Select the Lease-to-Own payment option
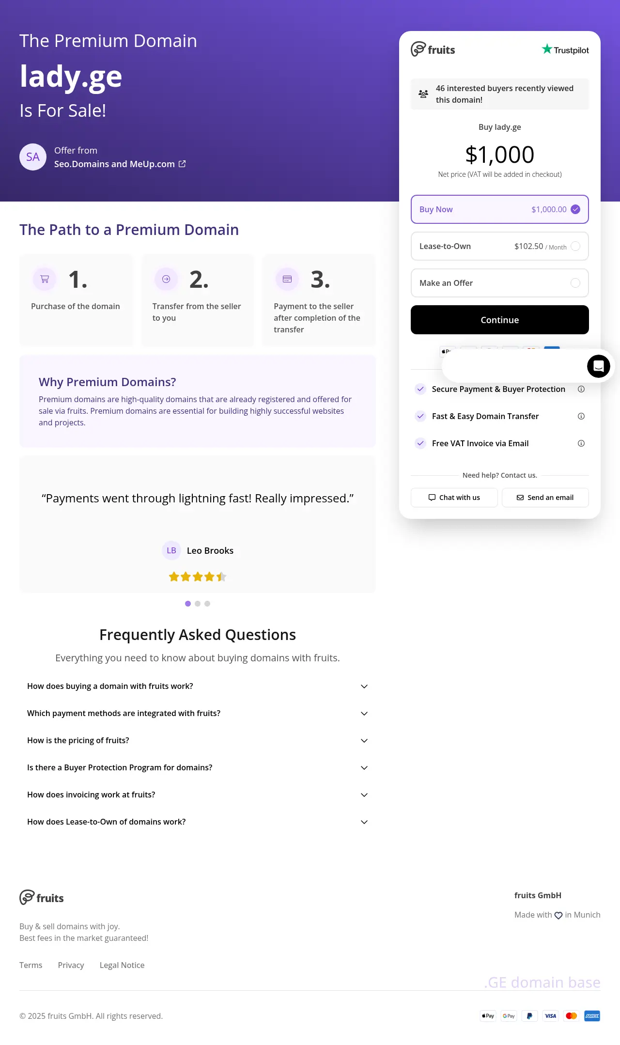Viewport: 620px width, 1045px height. pyautogui.click(x=499, y=246)
